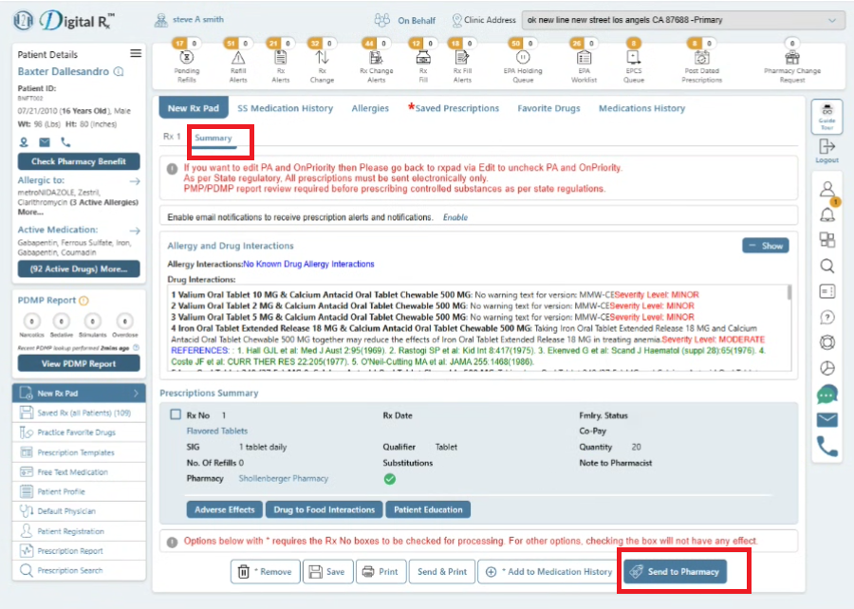
Task: Switch to the Favorite Drugs tab
Action: pos(548,108)
